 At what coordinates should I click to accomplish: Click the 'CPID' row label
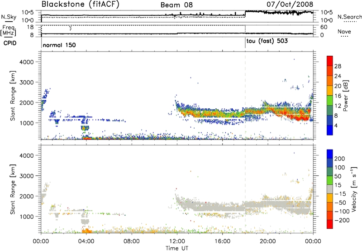point(10,43)
